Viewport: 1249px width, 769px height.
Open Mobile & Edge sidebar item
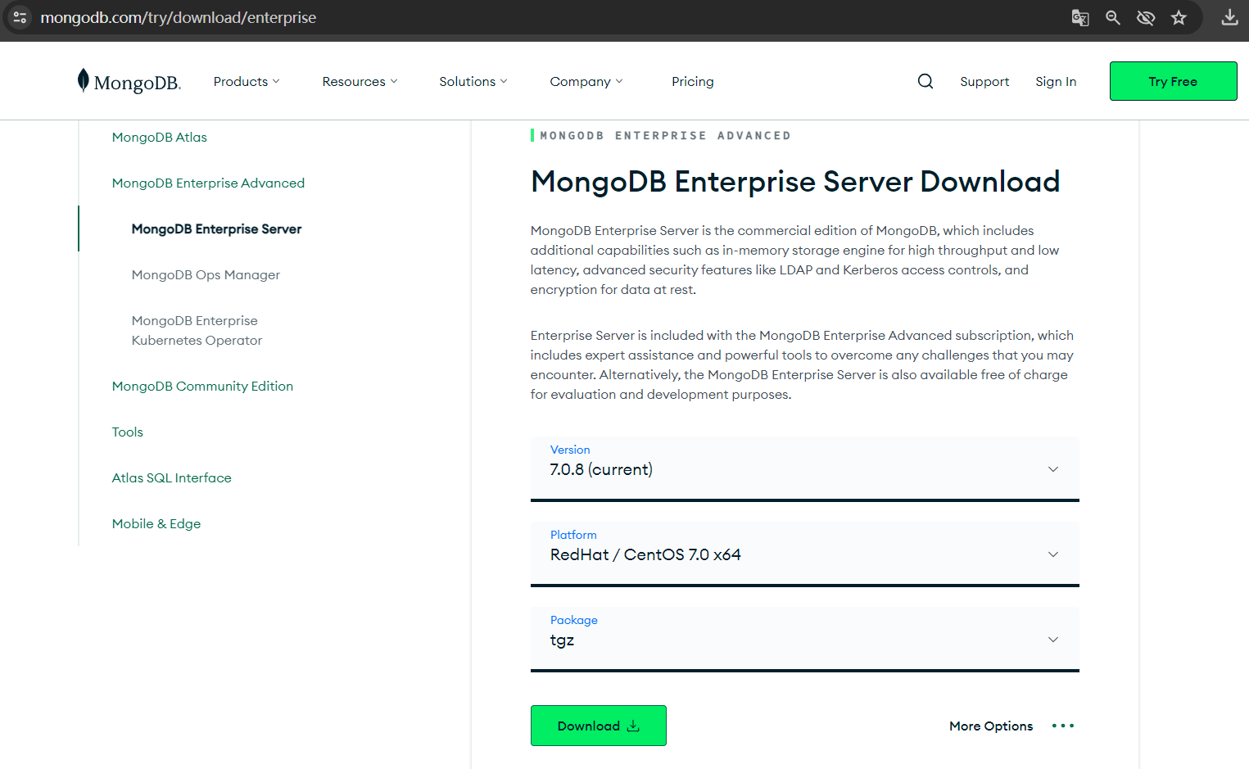pos(156,523)
